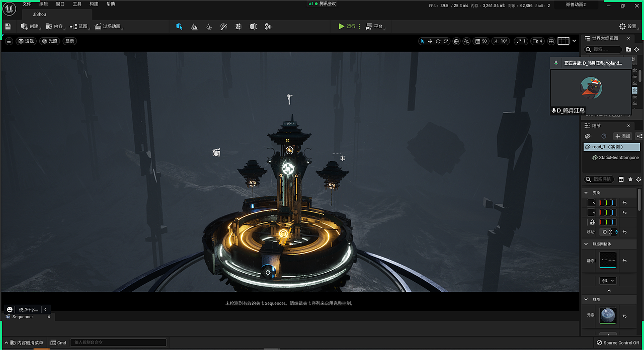Click the material element thumbnail

[608, 315]
